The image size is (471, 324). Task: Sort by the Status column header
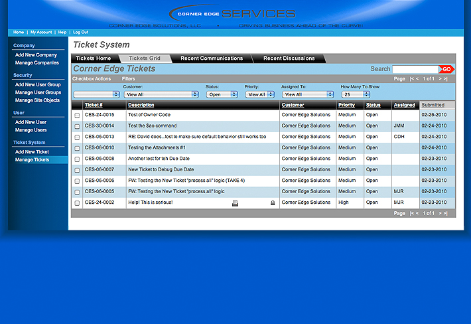click(373, 105)
